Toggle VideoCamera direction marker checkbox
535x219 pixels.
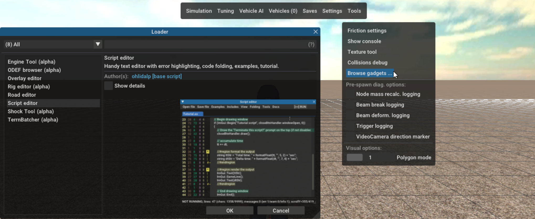351,137
